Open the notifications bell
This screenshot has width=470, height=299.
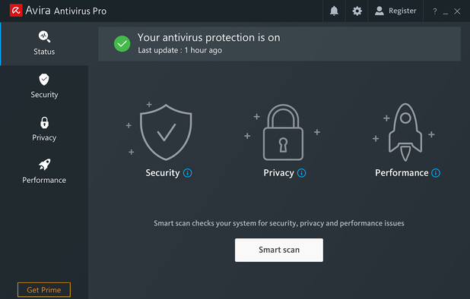[334, 11]
